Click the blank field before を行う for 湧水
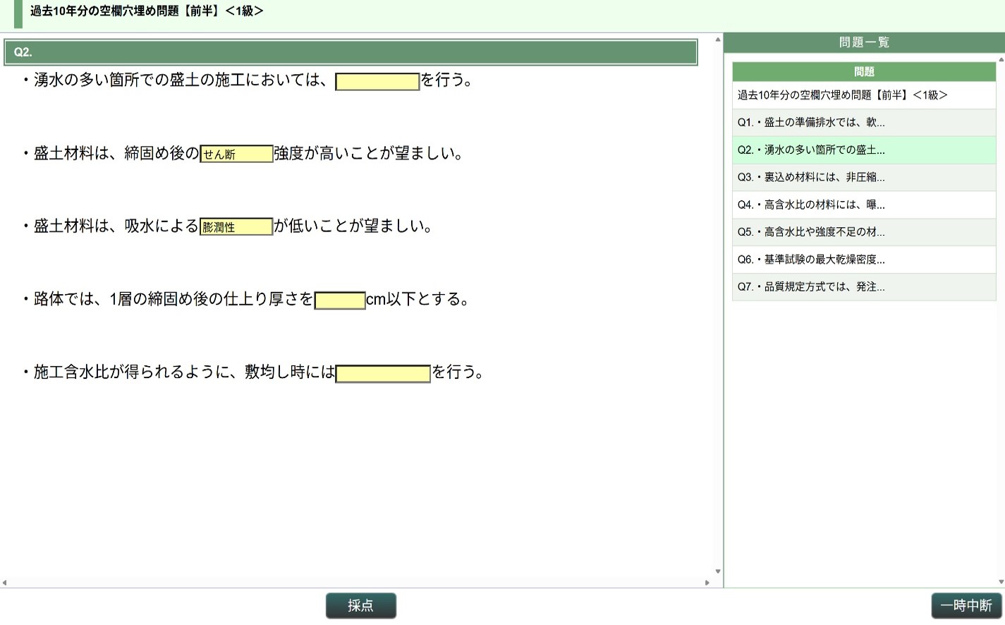 pyautogui.click(x=377, y=82)
